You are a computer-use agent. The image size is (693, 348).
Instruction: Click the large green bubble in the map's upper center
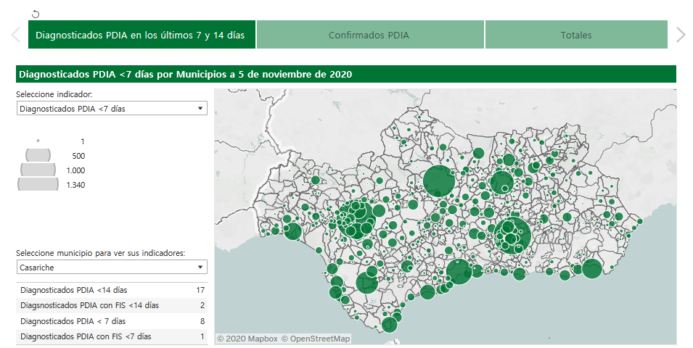[438, 181]
